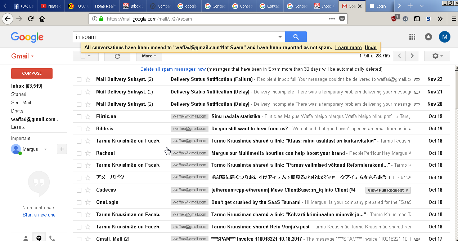Reload the browser page
Image resolution: width=458 pixels, height=241 pixels.
pyautogui.click(x=31, y=19)
